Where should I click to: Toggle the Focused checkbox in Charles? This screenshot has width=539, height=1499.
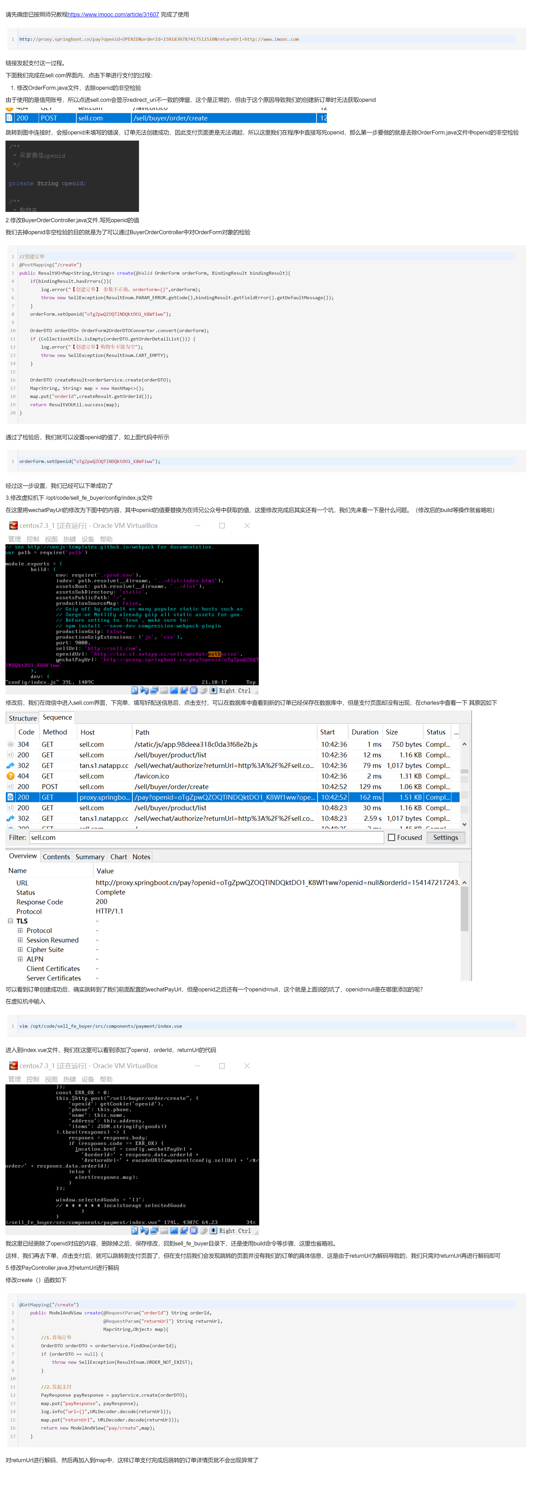pos(391,837)
